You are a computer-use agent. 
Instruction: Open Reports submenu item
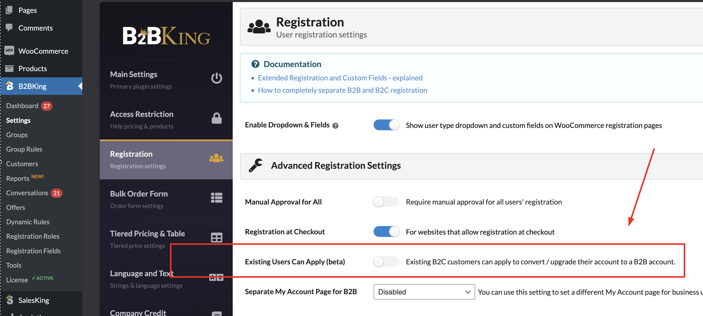[x=17, y=178]
